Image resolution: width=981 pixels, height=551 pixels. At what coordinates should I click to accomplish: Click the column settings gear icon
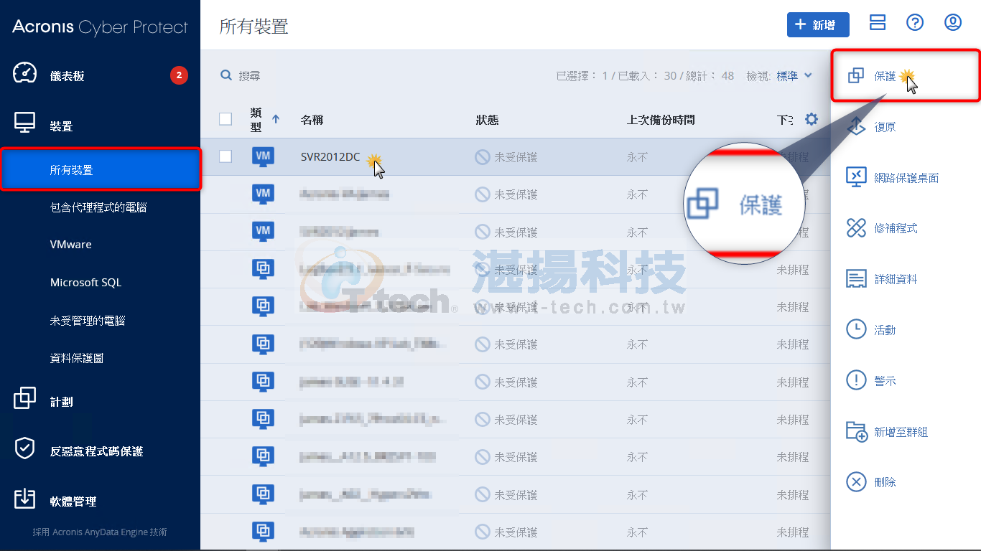click(812, 119)
